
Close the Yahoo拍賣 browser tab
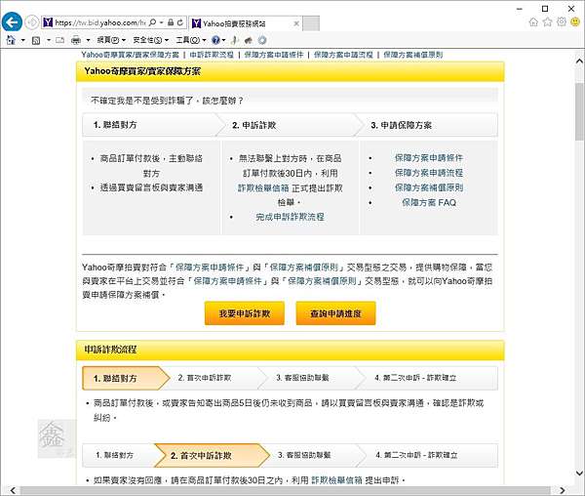pyautogui.click(x=296, y=23)
